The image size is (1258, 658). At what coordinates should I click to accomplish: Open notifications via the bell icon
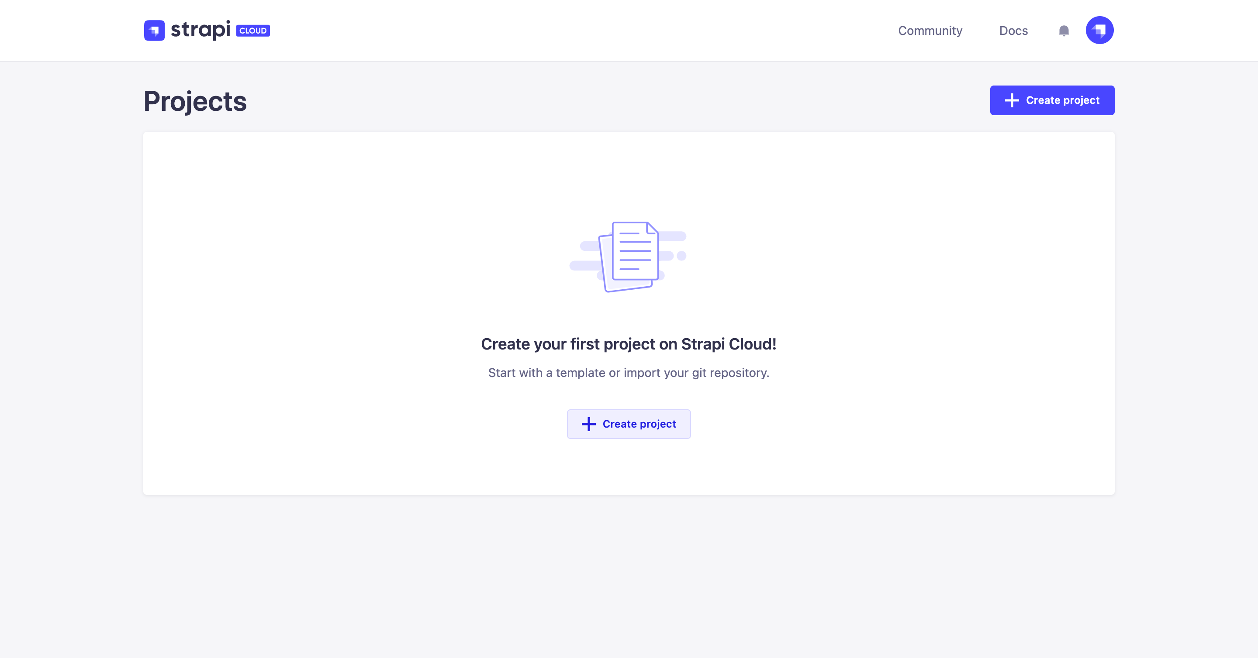coord(1063,31)
